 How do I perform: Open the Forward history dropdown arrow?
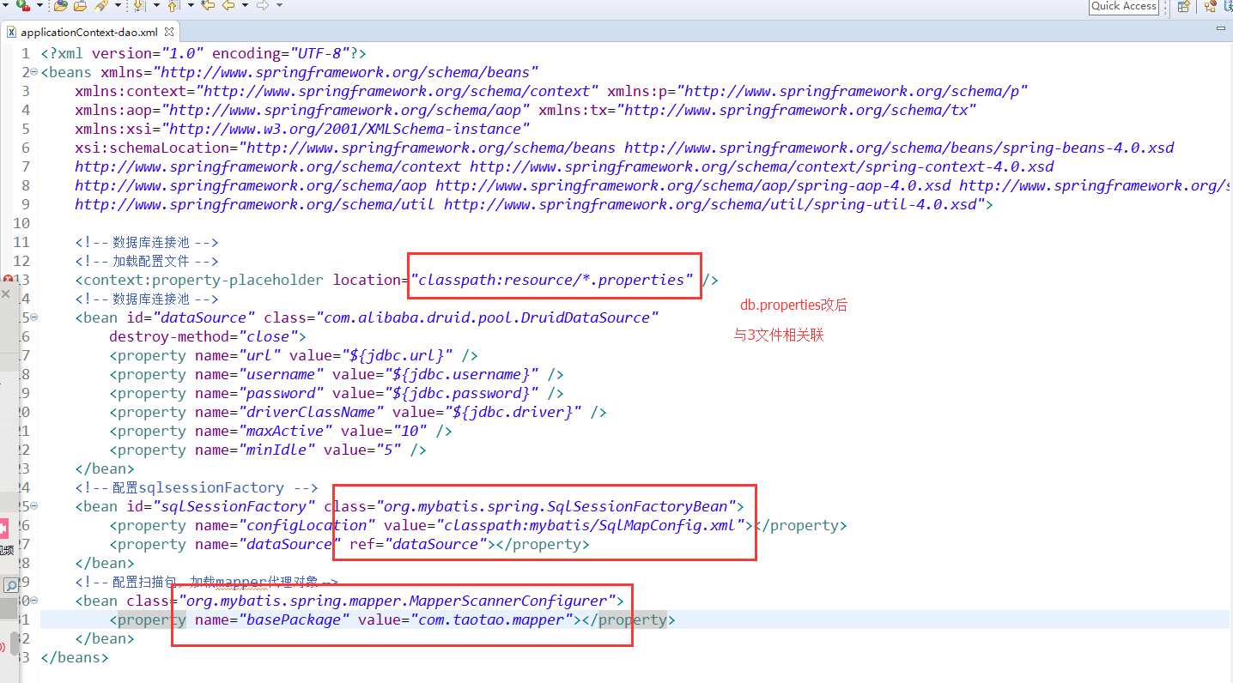pos(279,5)
